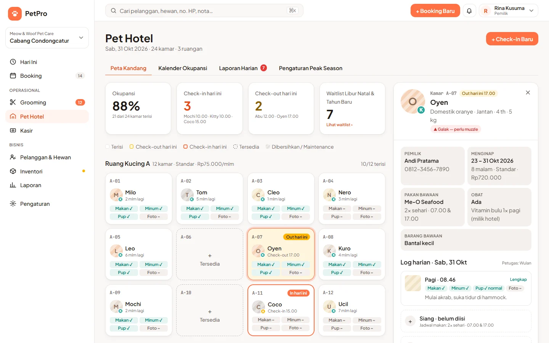Go to Booking in the sidebar
The width and height of the screenshot is (549, 343).
coord(47,76)
